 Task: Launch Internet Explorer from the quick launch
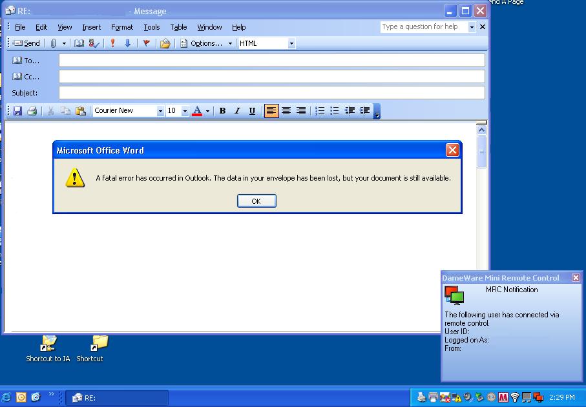pos(6,397)
